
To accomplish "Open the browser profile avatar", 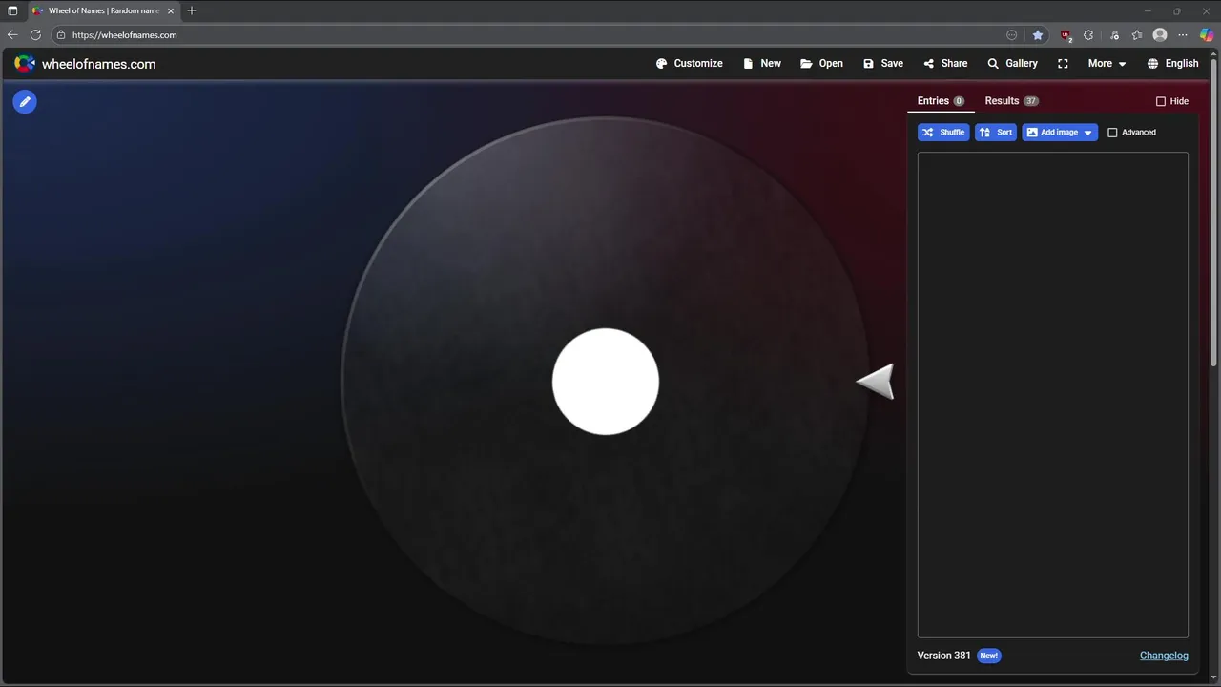I will [x=1160, y=35].
